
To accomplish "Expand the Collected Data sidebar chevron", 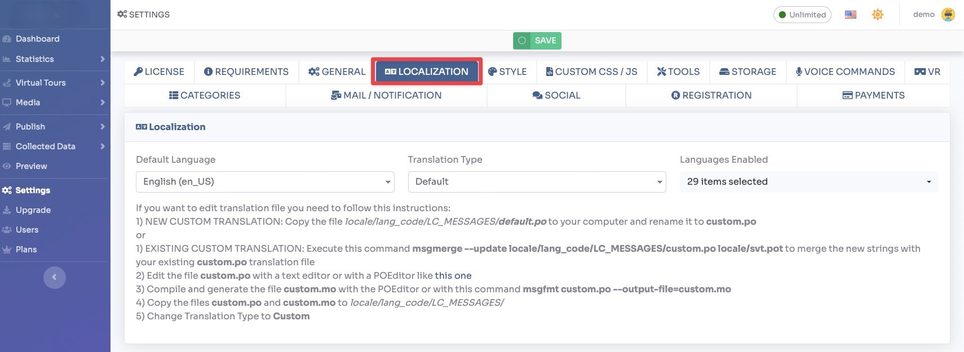I will pyautogui.click(x=103, y=146).
